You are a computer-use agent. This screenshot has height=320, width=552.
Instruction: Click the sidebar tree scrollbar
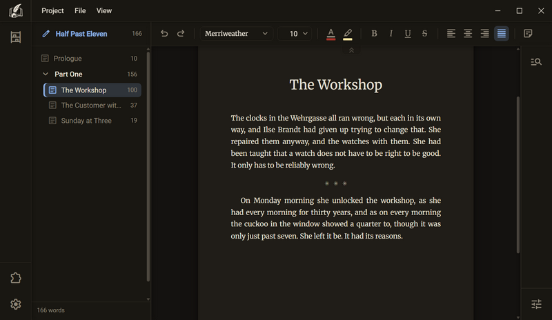[x=148, y=166]
